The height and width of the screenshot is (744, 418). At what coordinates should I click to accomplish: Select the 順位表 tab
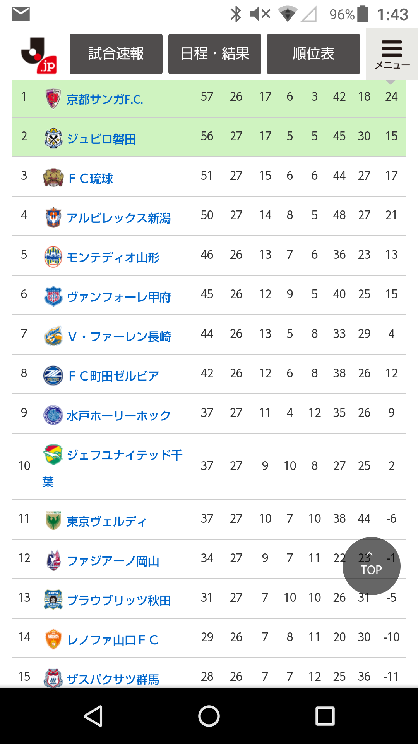(x=313, y=54)
